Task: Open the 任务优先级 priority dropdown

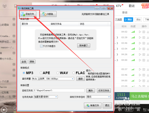Action: point(46,97)
